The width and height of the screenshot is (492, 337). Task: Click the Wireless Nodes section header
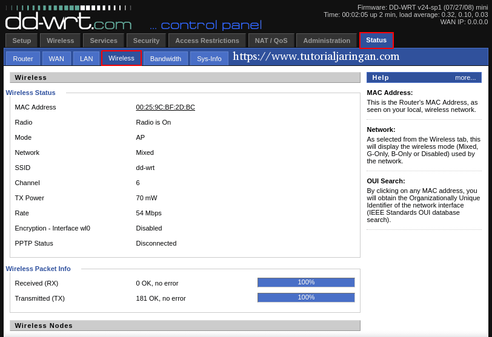pos(185,326)
